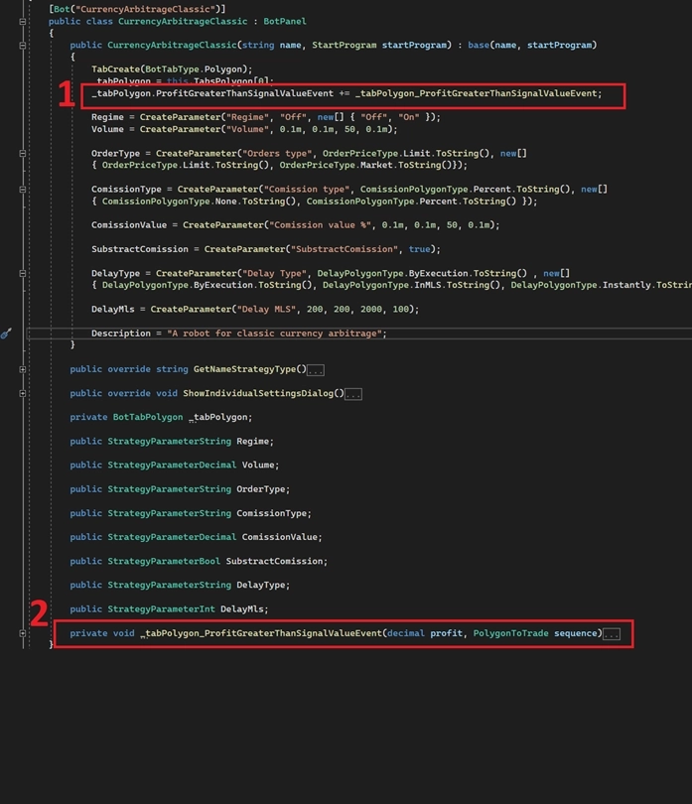Collapse the DelayType assignment region
Viewport: 692px width, 804px height.
23,273
